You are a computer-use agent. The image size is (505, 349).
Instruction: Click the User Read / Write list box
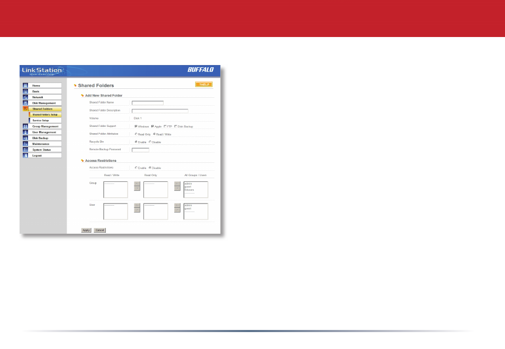coord(115,212)
